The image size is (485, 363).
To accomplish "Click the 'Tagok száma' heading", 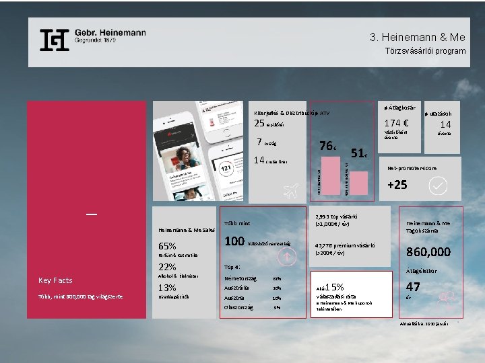I will coord(422,231).
